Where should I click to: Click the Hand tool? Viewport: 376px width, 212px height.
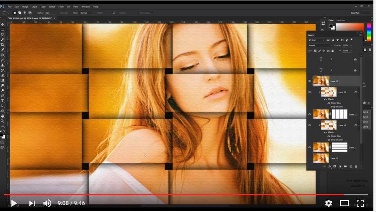pyautogui.click(x=3, y=115)
